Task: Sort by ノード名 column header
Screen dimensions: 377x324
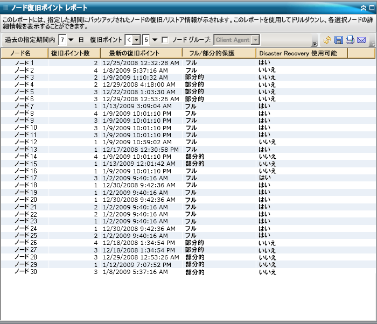Action: 24,53
